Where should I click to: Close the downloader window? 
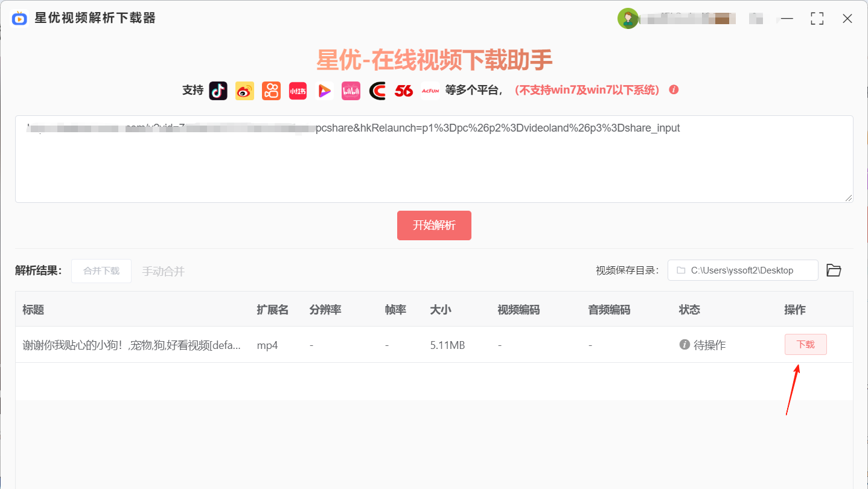click(x=847, y=19)
